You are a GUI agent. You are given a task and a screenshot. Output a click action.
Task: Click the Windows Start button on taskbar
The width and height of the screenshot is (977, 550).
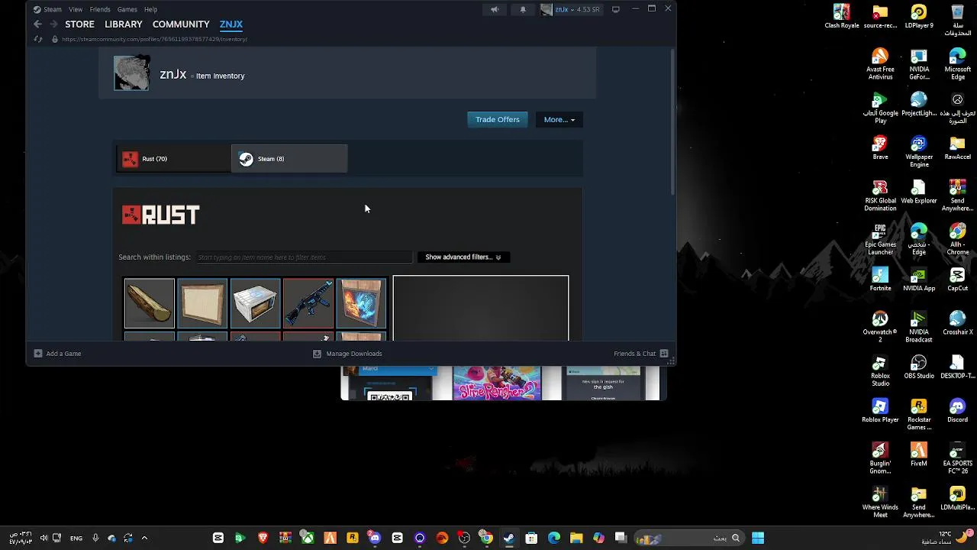coord(758,538)
